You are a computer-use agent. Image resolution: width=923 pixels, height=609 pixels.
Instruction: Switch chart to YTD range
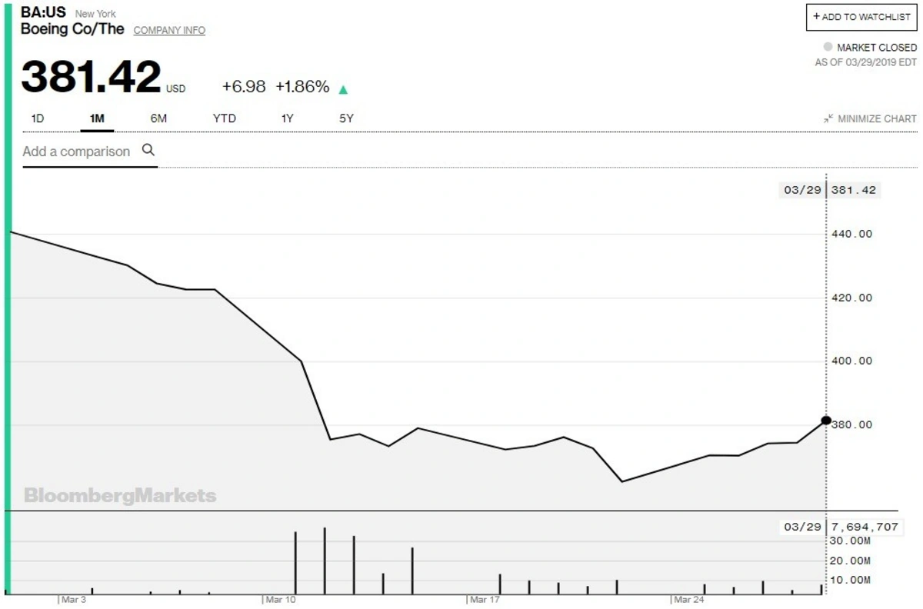click(x=225, y=118)
